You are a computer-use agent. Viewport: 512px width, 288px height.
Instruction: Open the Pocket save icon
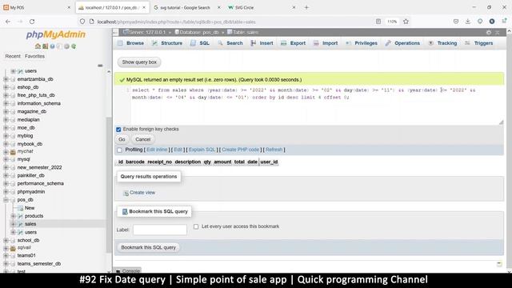(x=456, y=22)
